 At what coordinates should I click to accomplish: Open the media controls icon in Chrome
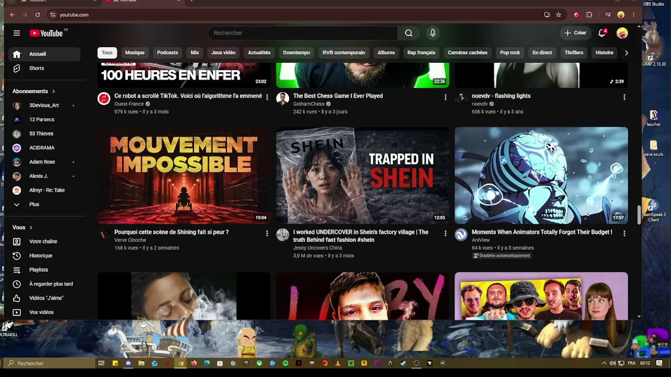[x=608, y=15]
